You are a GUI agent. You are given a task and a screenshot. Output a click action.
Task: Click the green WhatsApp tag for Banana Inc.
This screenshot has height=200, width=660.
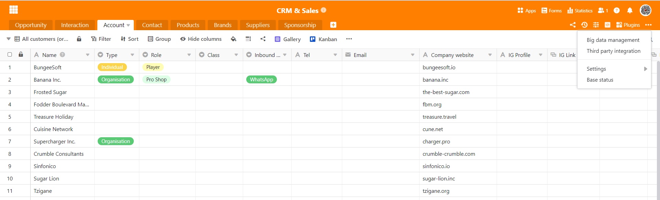tap(261, 80)
